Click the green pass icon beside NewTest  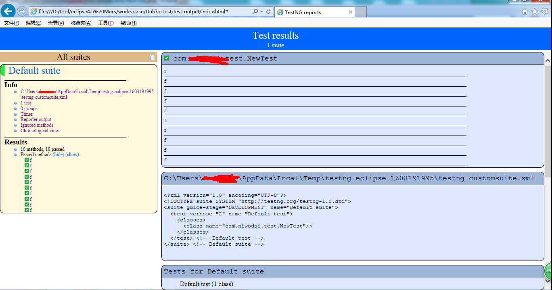click(166, 58)
